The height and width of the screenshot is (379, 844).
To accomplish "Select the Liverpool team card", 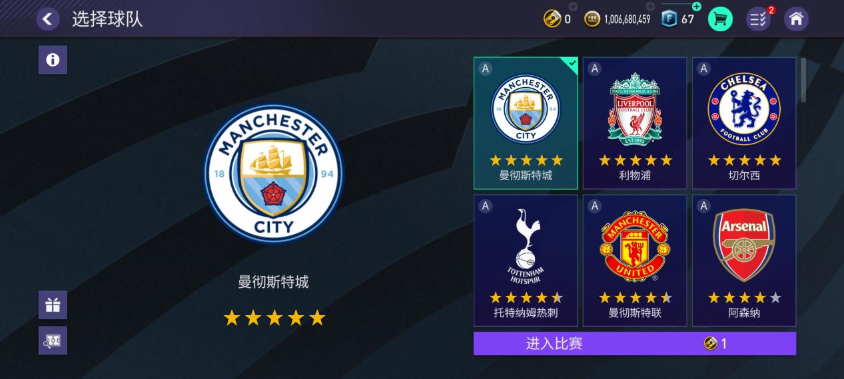I will tap(635, 123).
